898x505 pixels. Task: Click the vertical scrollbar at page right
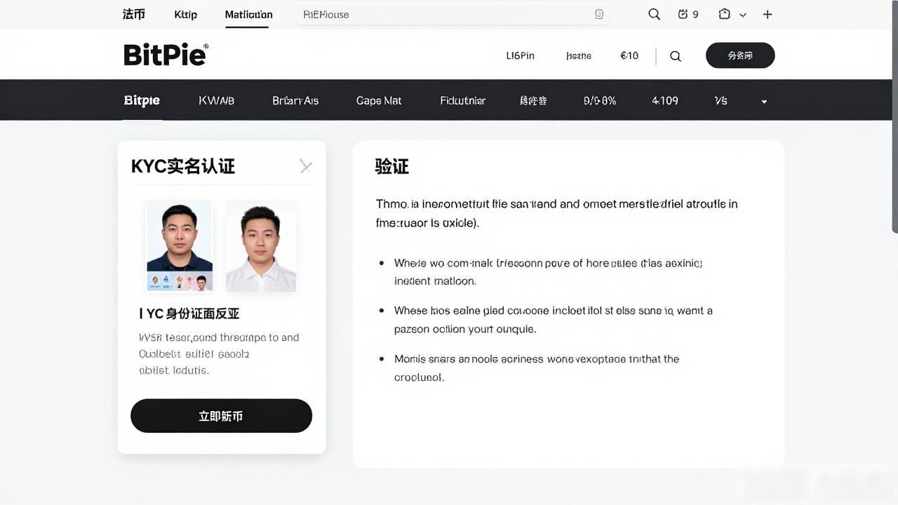894,116
